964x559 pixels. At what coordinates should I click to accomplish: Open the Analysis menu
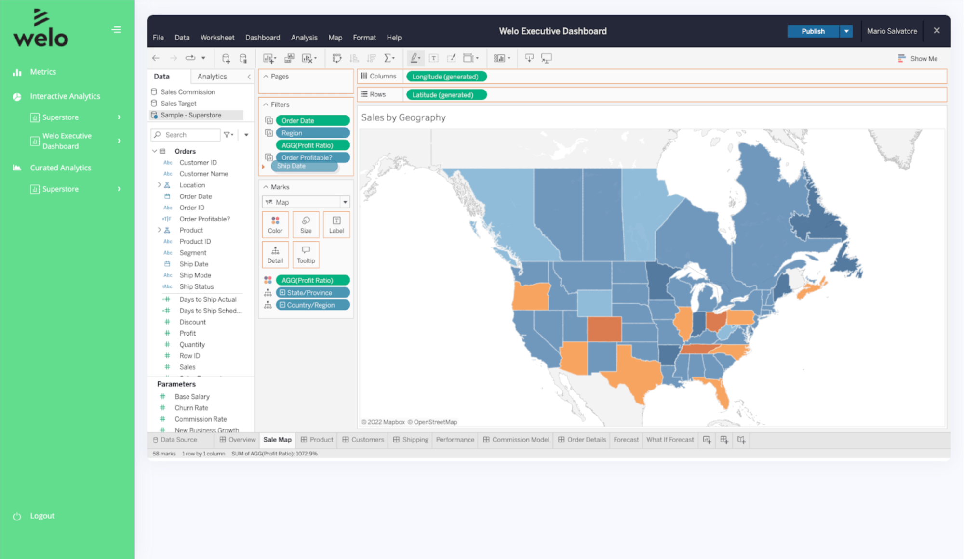click(304, 38)
